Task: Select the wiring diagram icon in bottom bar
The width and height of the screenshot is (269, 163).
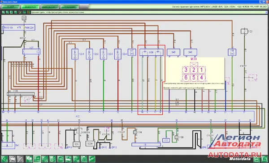Action: pyautogui.click(x=37, y=159)
